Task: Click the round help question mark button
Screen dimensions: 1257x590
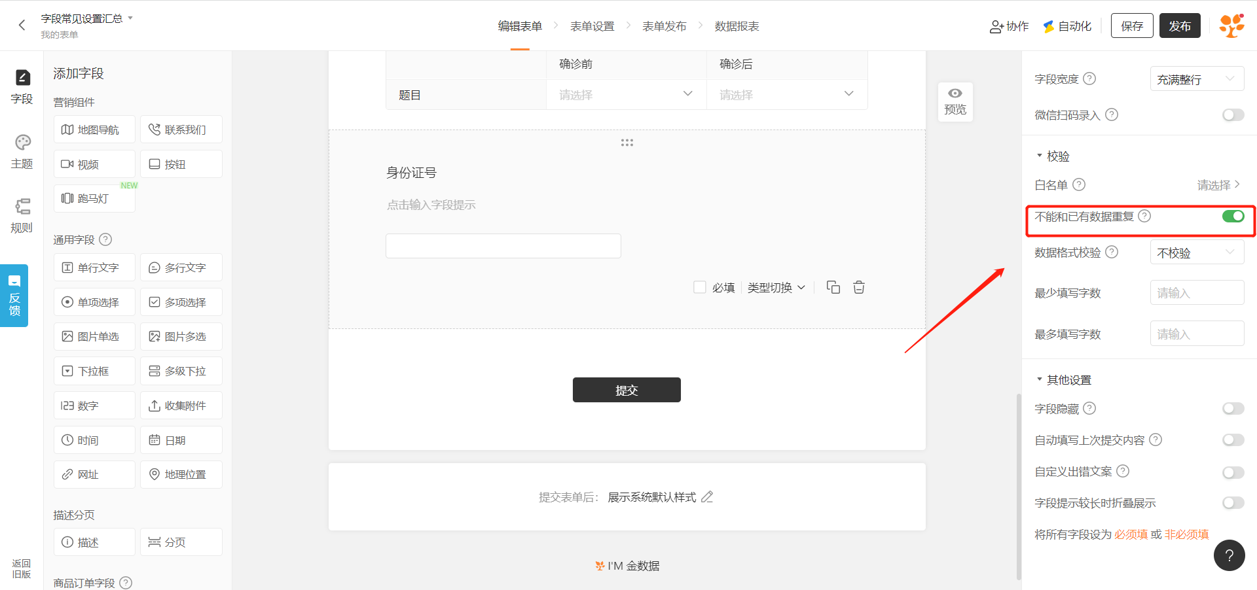Action: 1229,555
